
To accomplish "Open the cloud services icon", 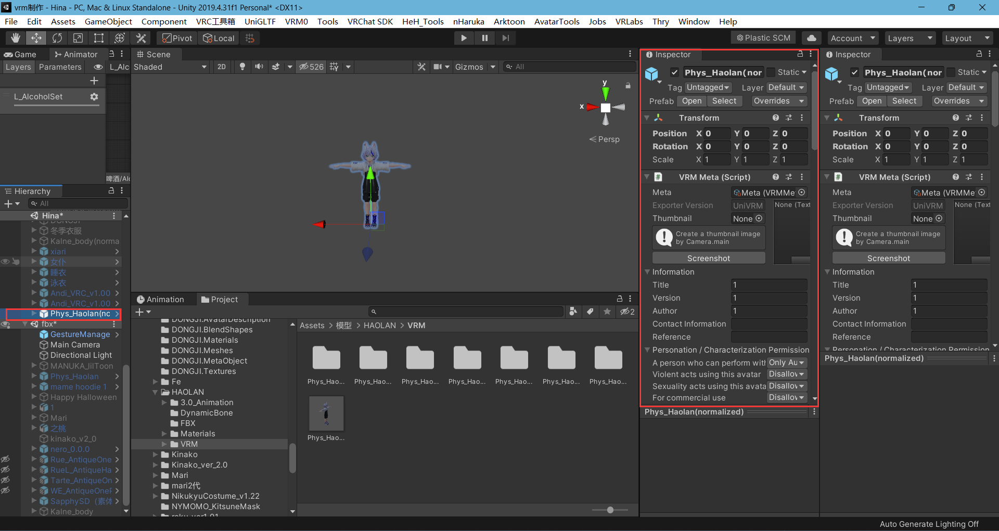I will (811, 38).
